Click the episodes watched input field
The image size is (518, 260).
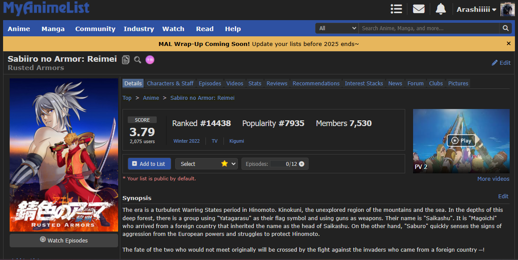[279, 164]
